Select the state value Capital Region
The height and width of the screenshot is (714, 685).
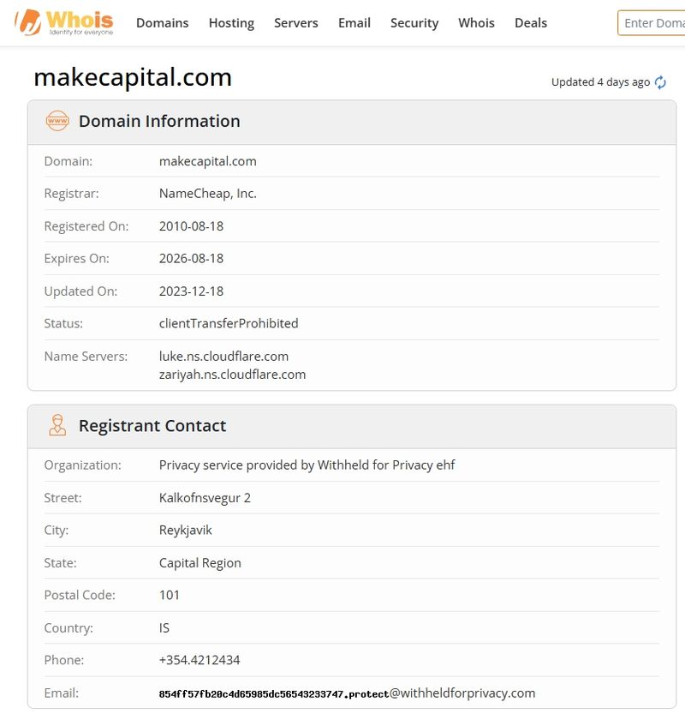(200, 563)
